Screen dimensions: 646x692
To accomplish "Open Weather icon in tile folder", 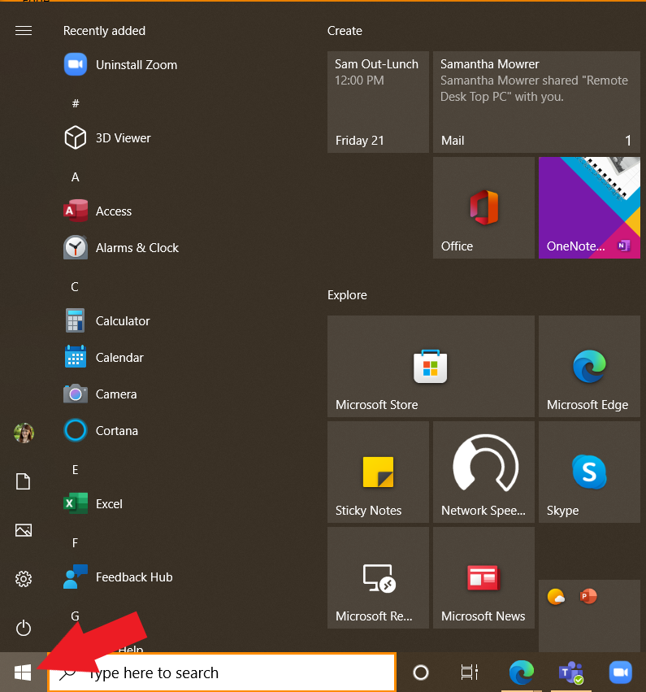I will (x=556, y=597).
